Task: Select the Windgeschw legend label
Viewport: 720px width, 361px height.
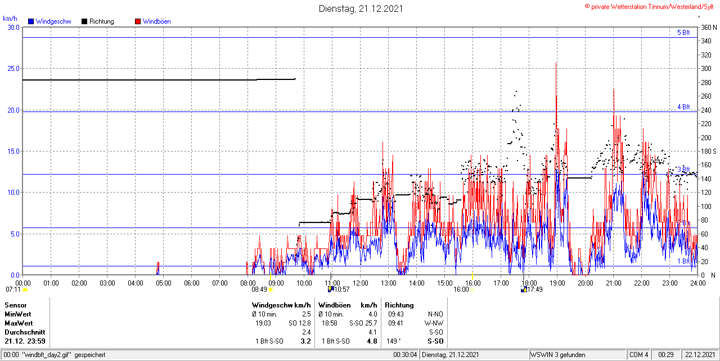Action: click(x=53, y=21)
